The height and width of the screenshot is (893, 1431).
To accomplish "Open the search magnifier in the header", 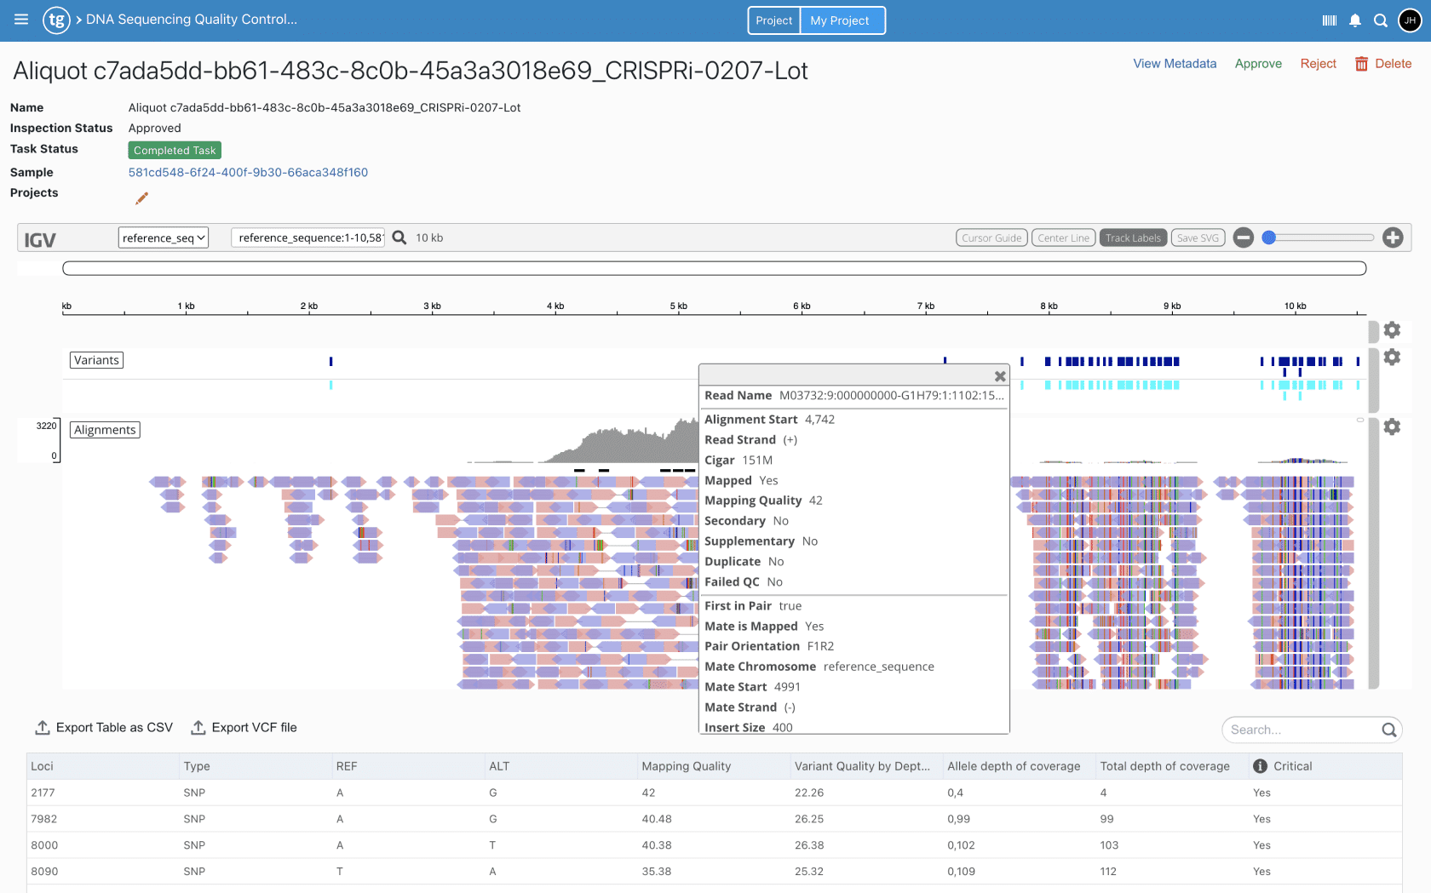I will tap(1382, 20).
